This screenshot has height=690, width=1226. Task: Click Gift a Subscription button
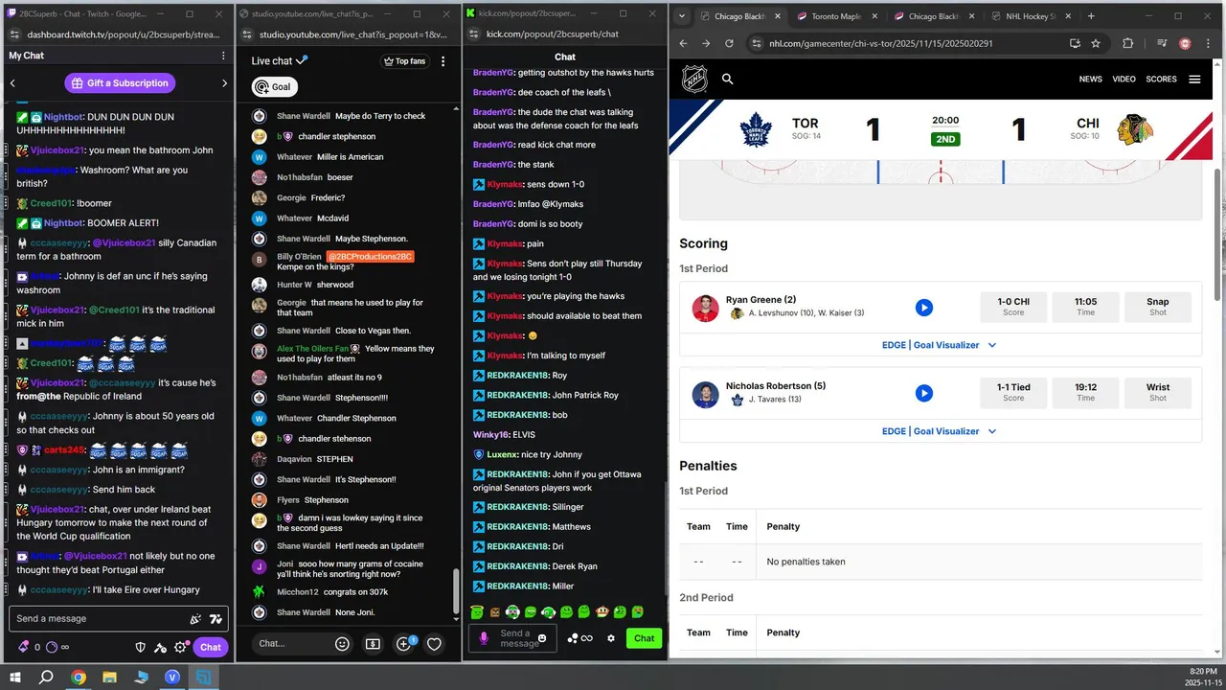coord(121,83)
